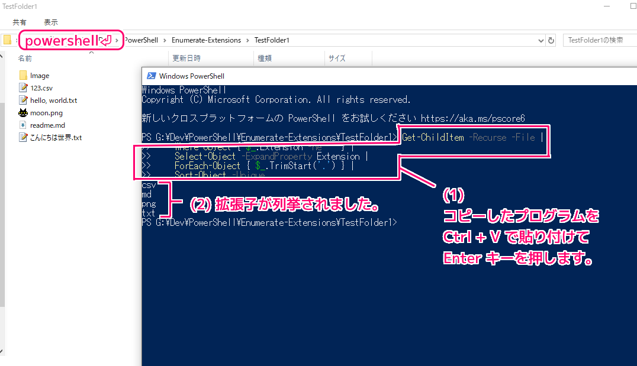Navigate to Enumerate-Extensions breadcrumb folder
This screenshot has height=366, width=637.
pyautogui.click(x=206, y=40)
